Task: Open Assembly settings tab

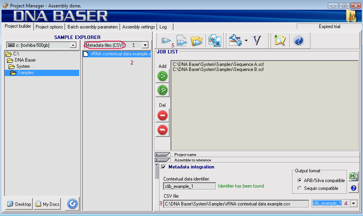Action: (x=138, y=27)
